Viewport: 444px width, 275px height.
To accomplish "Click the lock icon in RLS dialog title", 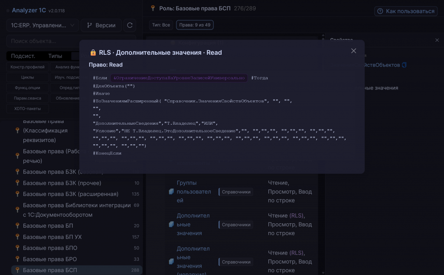I will [x=93, y=53].
